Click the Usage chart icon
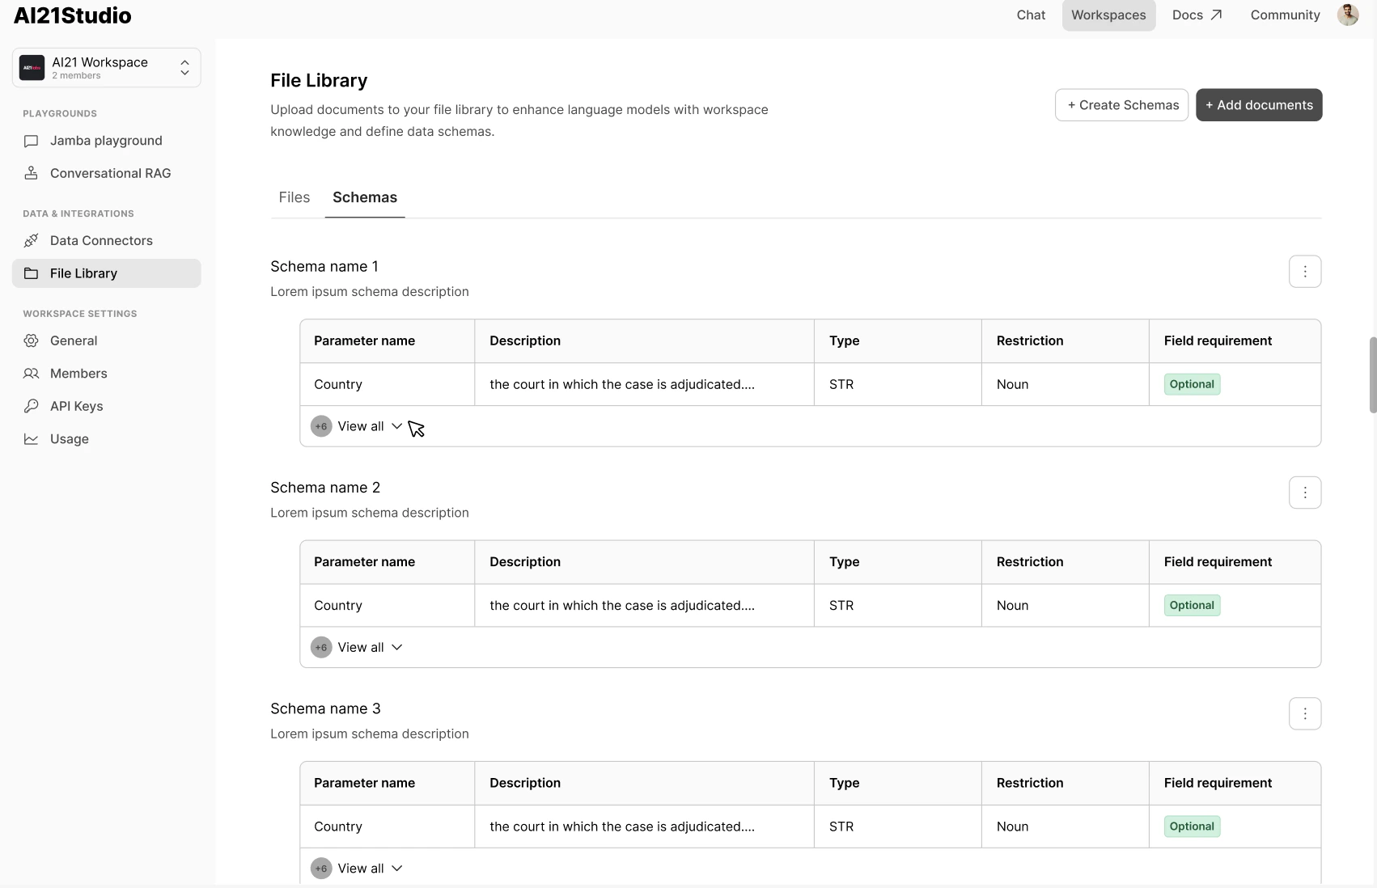The width and height of the screenshot is (1377, 888). tap(32, 439)
